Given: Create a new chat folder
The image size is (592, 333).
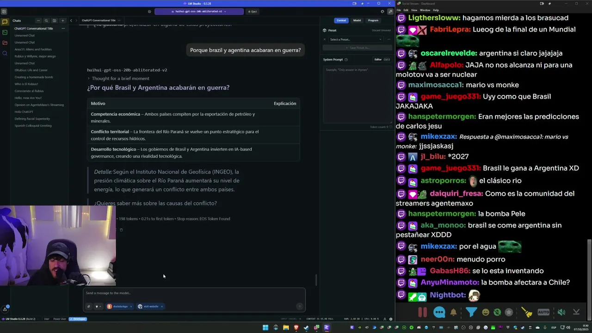Looking at the screenshot, I should pyautogui.click(x=54, y=21).
